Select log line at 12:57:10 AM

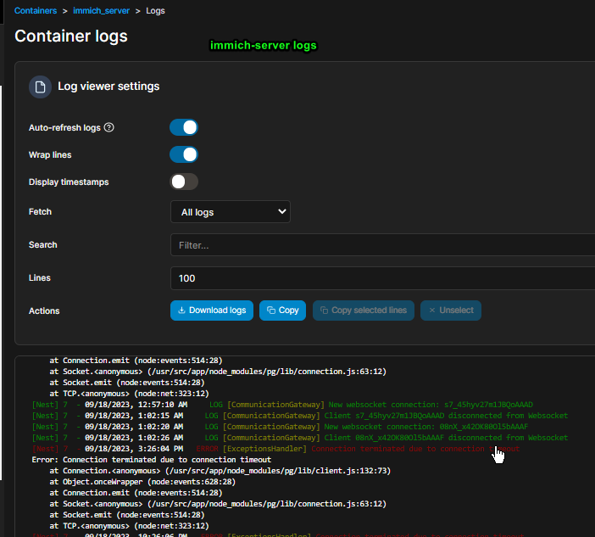pyautogui.click(x=282, y=405)
